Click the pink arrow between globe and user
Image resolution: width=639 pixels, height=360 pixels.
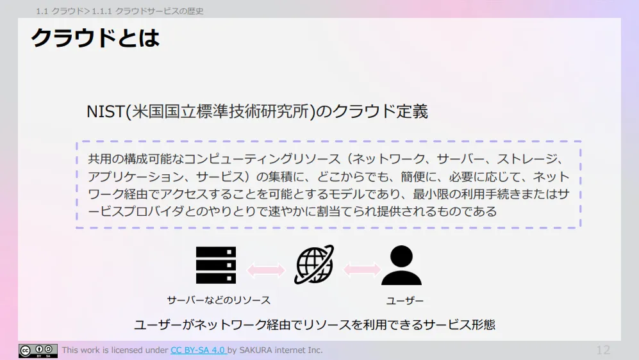361,270
